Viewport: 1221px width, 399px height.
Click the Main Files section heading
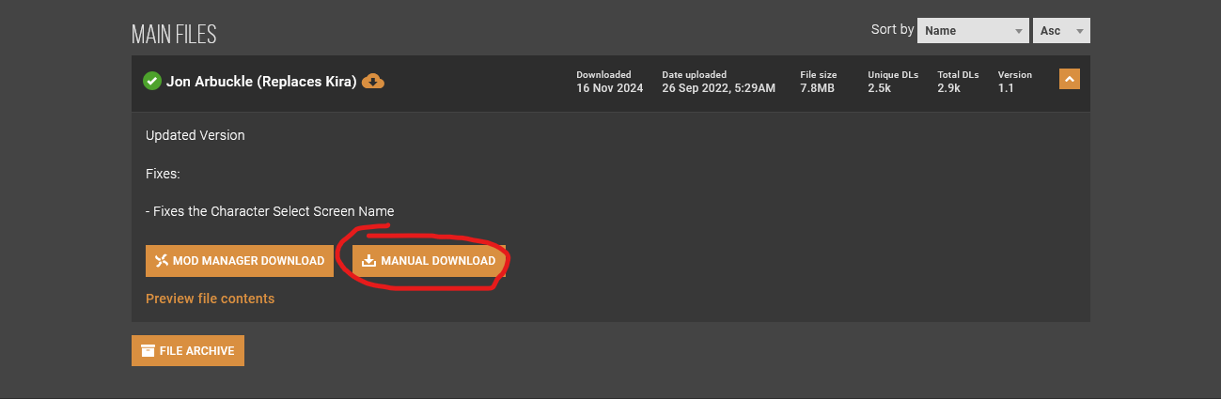coord(174,35)
